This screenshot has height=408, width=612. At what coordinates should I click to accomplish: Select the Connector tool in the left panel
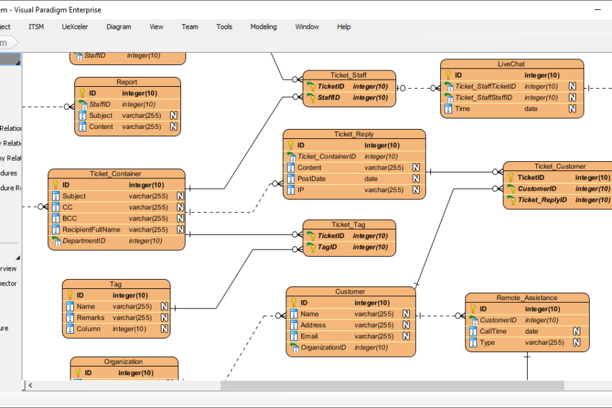(x=8, y=283)
